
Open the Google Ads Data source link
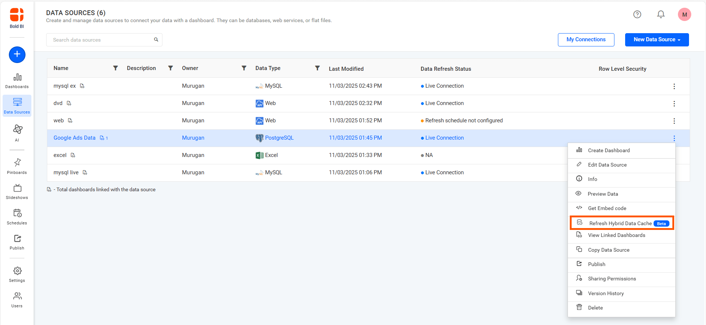click(x=74, y=138)
